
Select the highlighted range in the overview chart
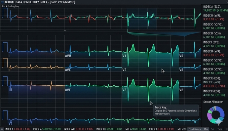tap(142, 19)
